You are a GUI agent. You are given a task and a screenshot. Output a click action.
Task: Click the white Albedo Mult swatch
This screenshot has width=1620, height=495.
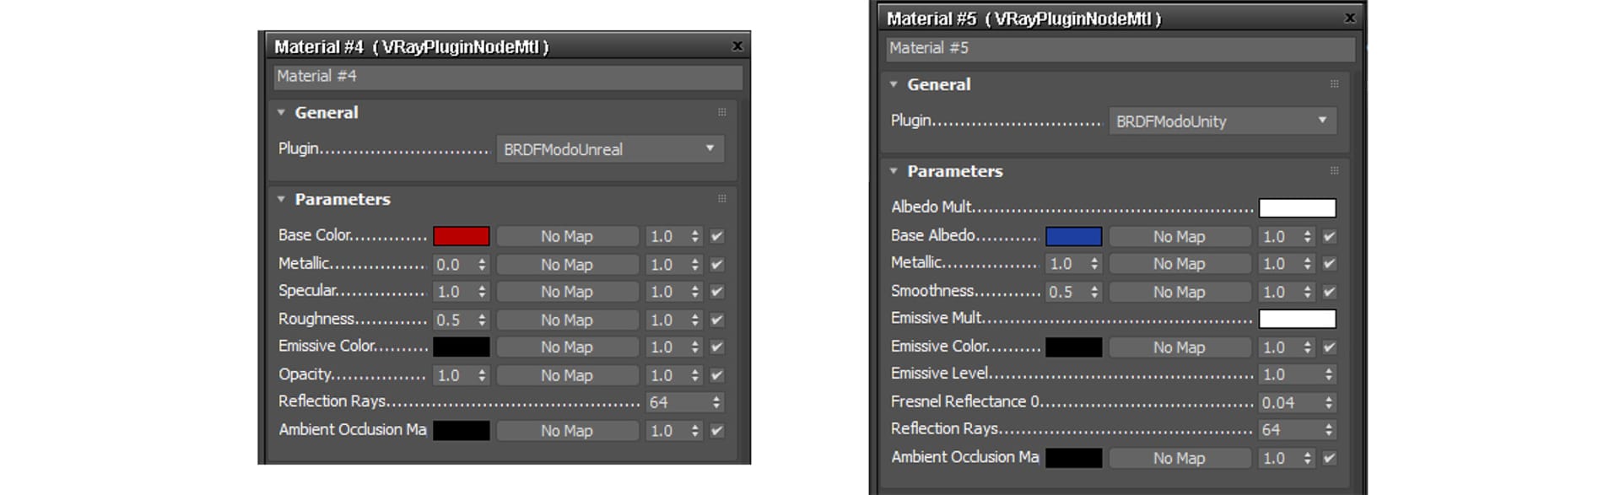(1298, 208)
